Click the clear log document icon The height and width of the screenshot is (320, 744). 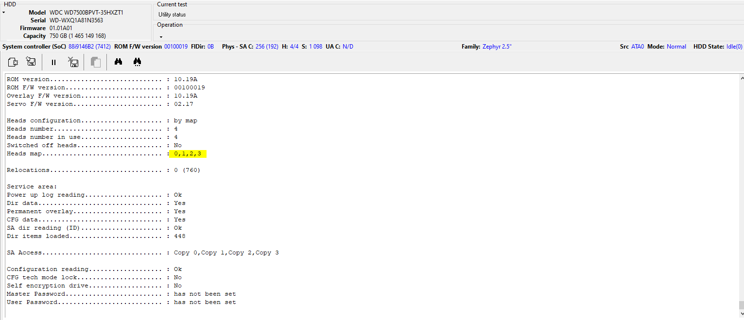13,62
